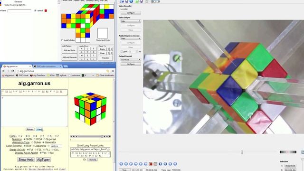Click the Information toolbar icon in Avidemux

coord(131,1)
